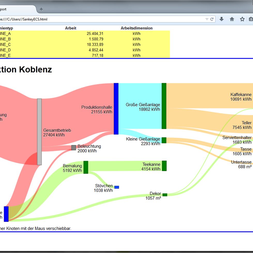Click the green Bemalung node
Viewport: 253px width, 253px height.
pyautogui.click(x=86, y=167)
